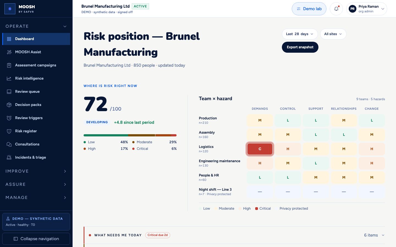Click the Night shift — Line 3 label

coord(215,190)
